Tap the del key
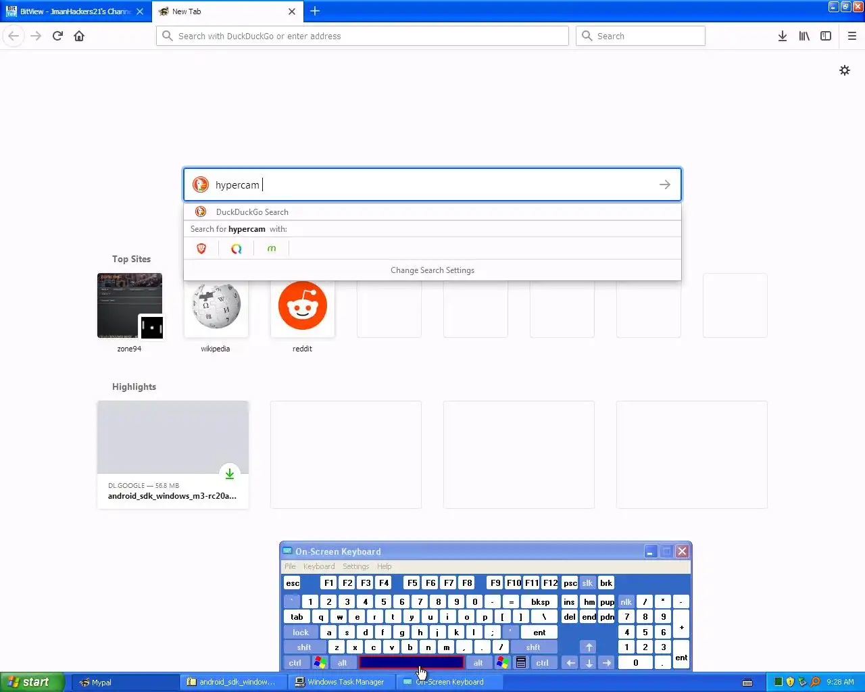The image size is (865, 692). click(x=570, y=617)
